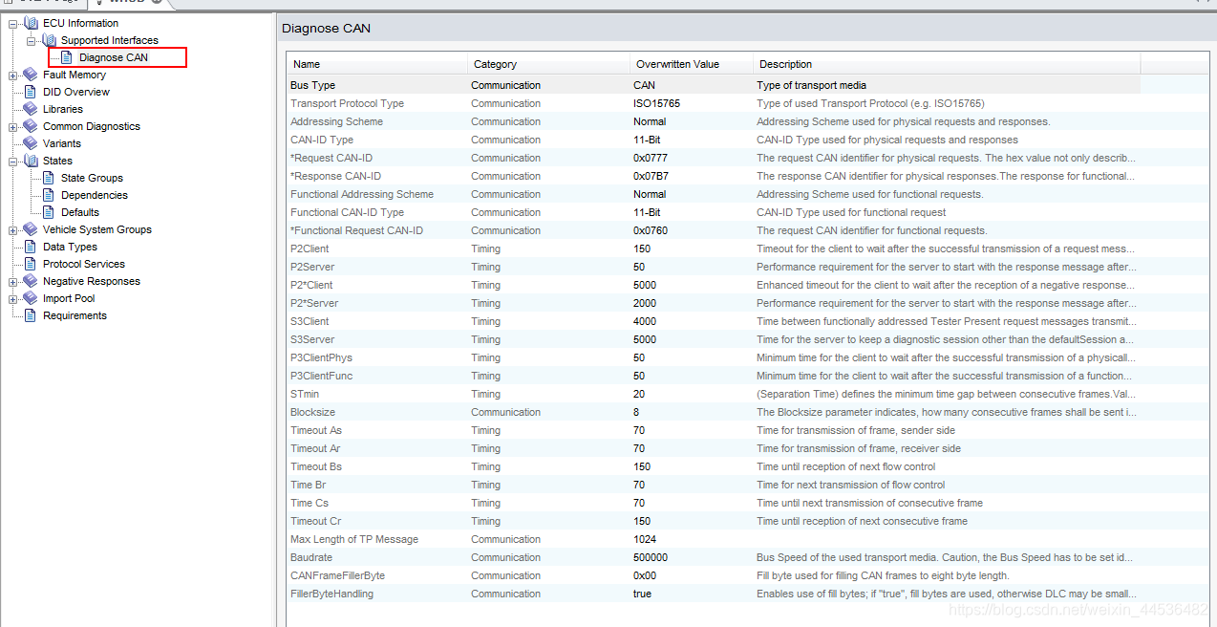
Task: Click the Max Length value 1024
Action: coord(646,539)
